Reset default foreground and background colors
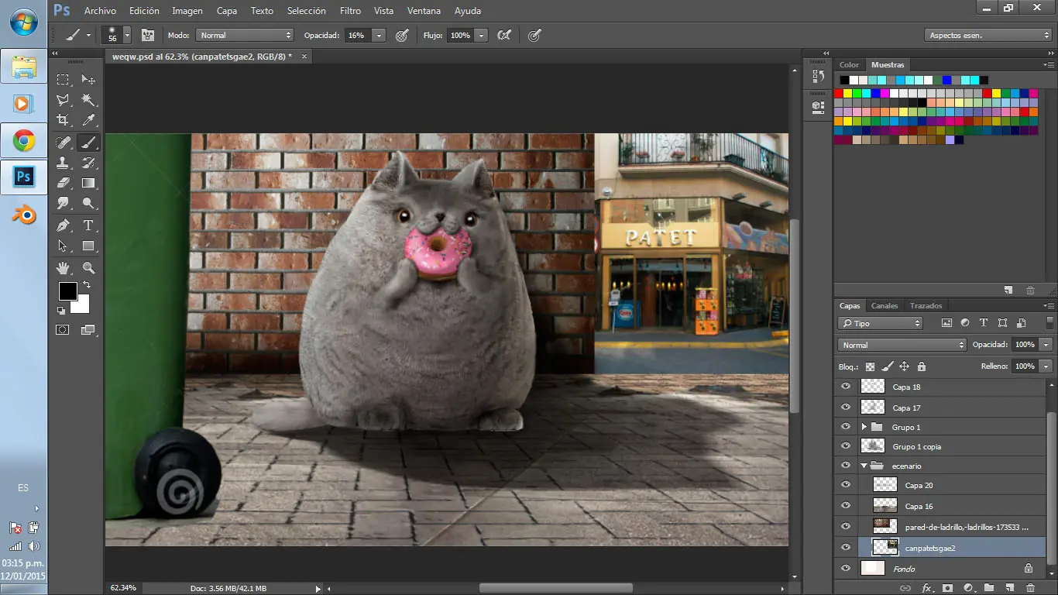Image resolution: width=1058 pixels, height=595 pixels. tap(61, 311)
